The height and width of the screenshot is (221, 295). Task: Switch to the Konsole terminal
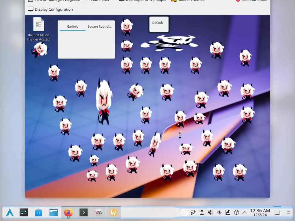click(x=84, y=213)
